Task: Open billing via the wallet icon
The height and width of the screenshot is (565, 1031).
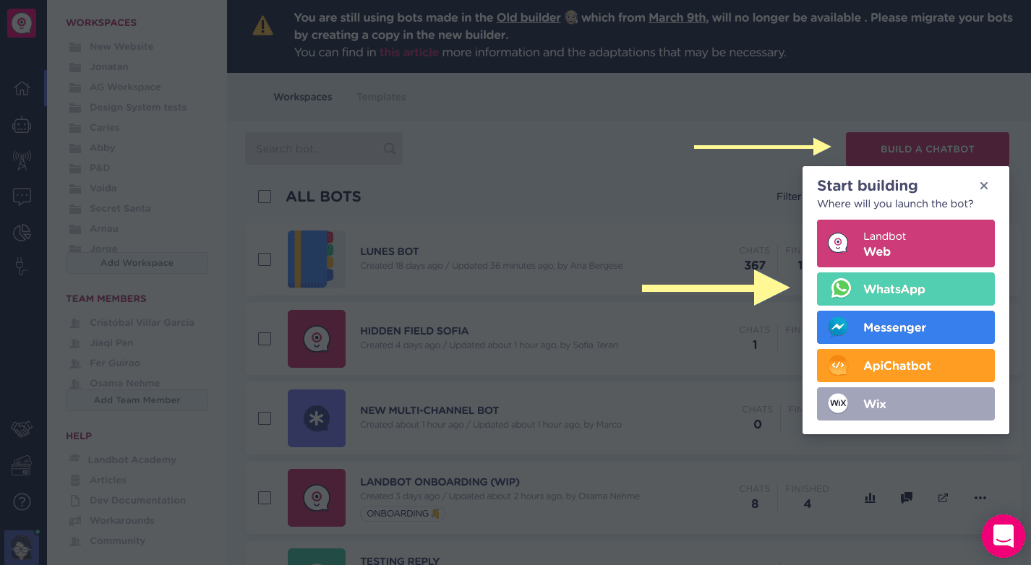Action: pos(22,465)
